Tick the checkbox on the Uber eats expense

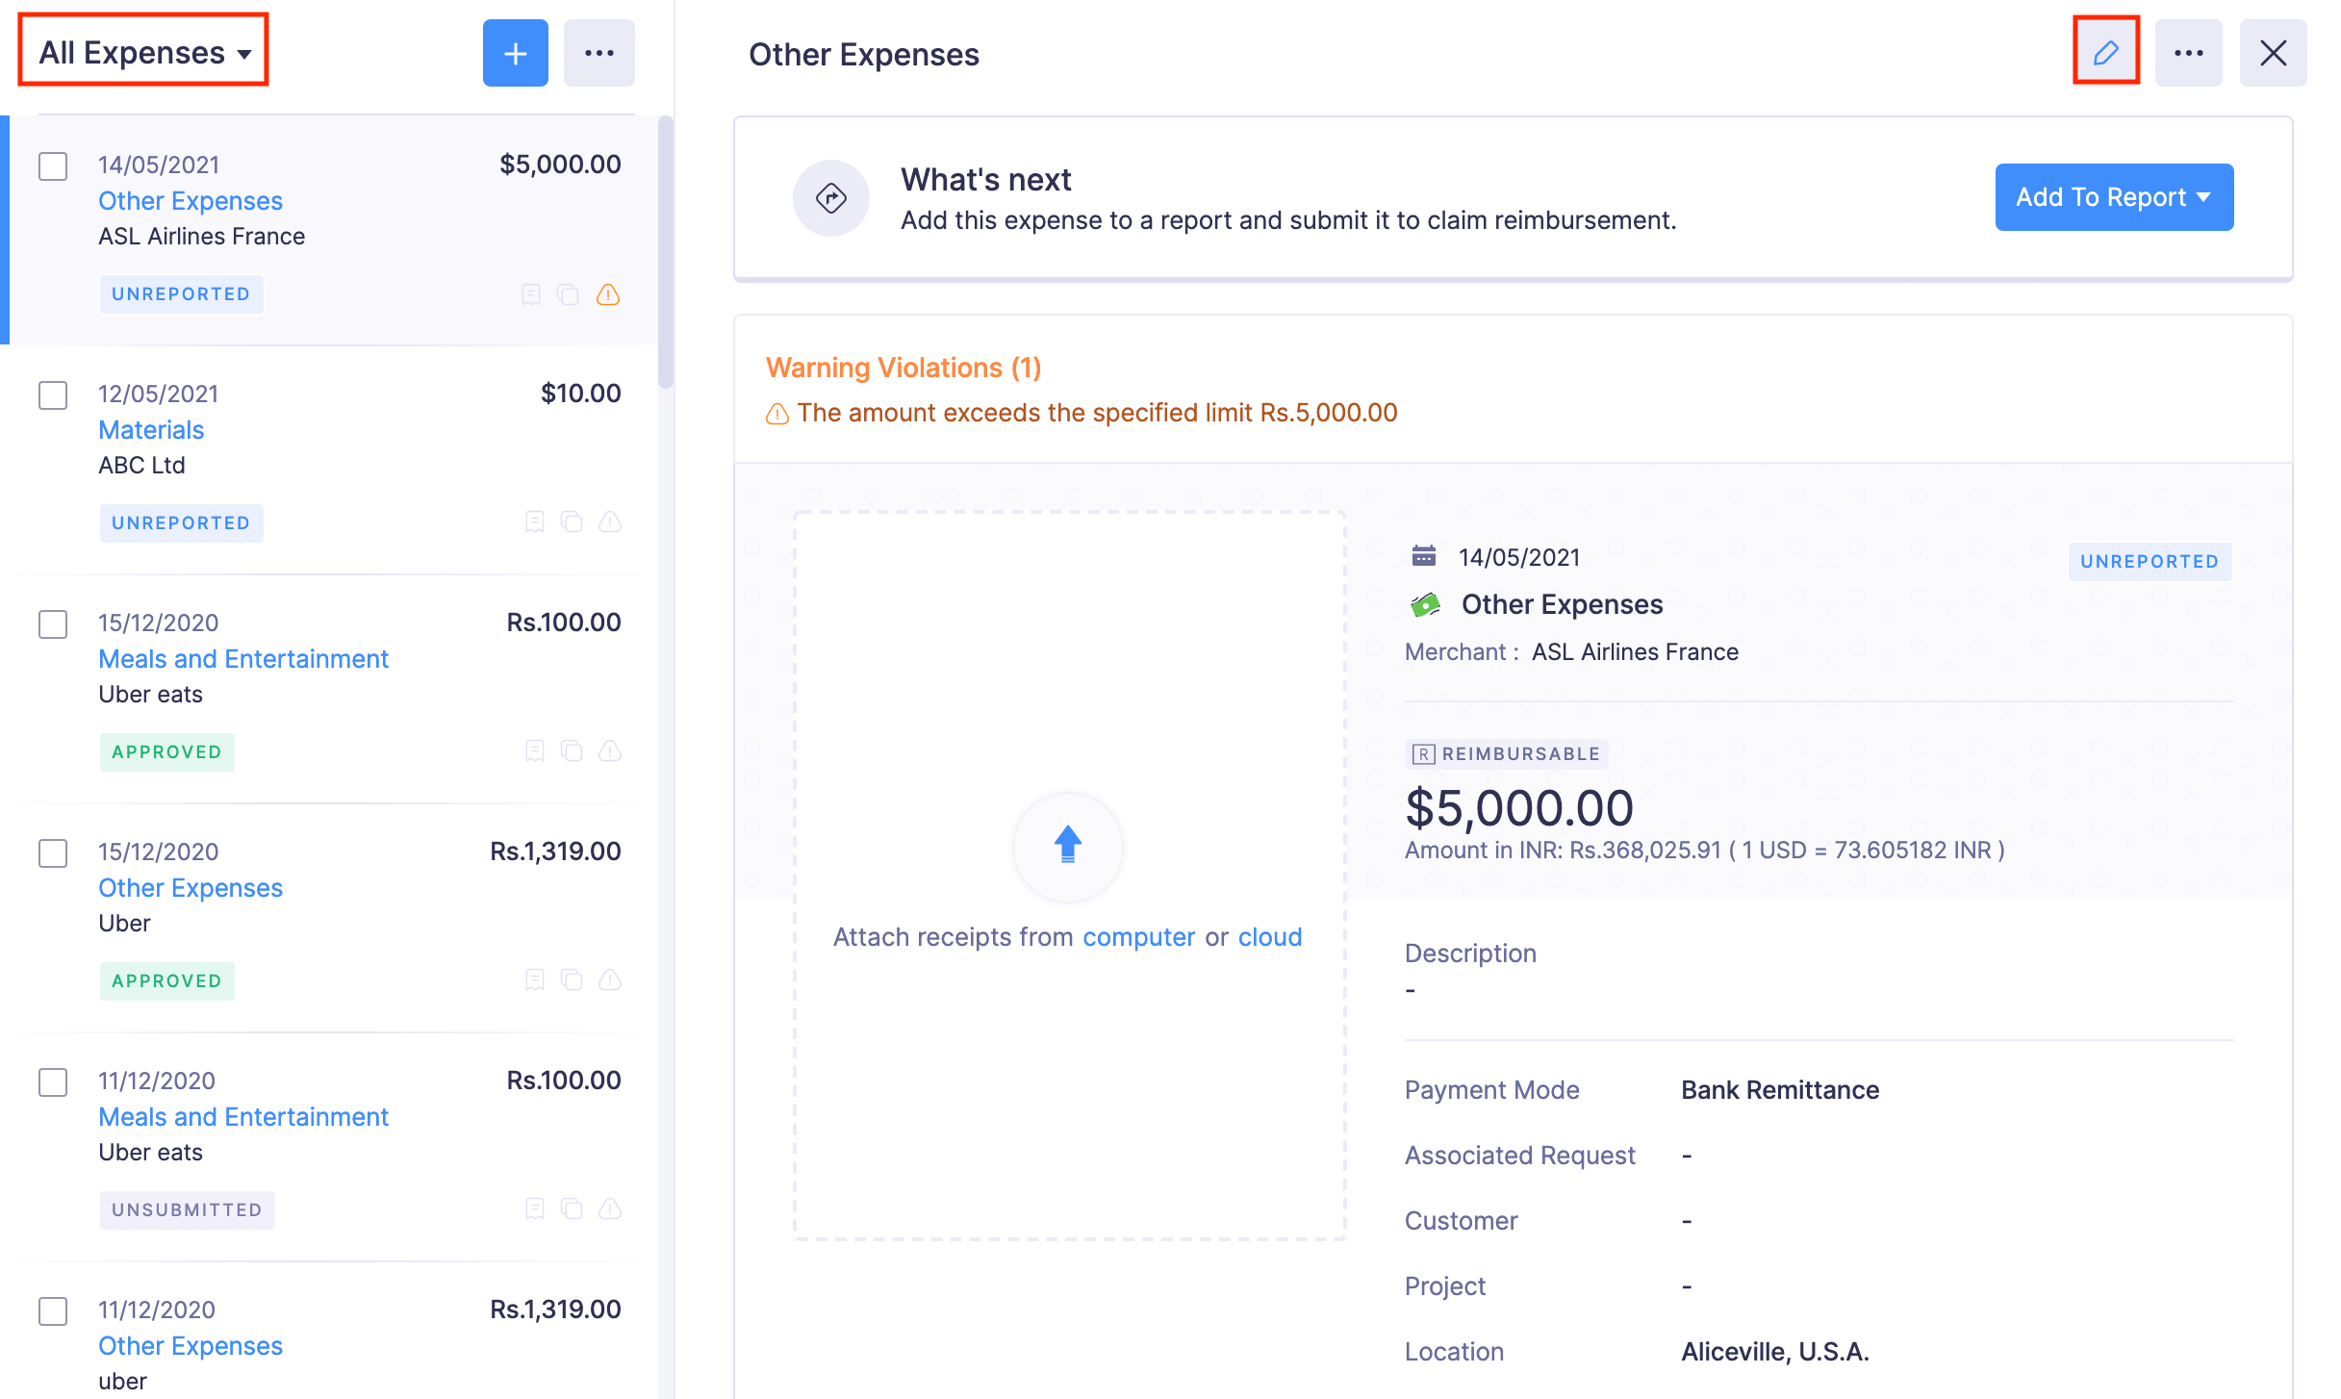click(53, 624)
